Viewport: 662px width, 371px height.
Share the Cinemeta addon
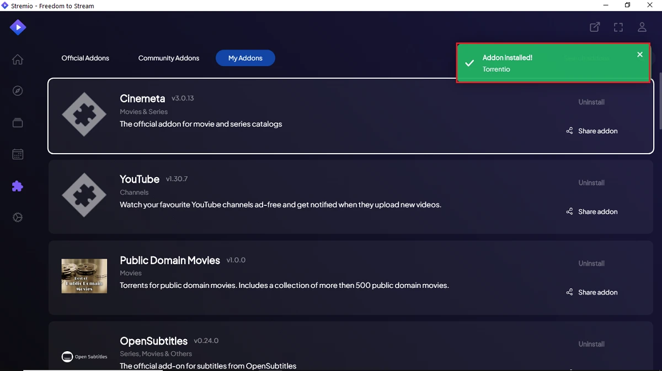click(x=592, y=131)
